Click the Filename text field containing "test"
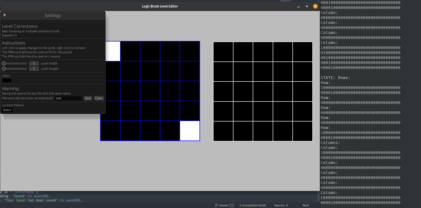Screen dimensions: 421x208 point(68,98)
